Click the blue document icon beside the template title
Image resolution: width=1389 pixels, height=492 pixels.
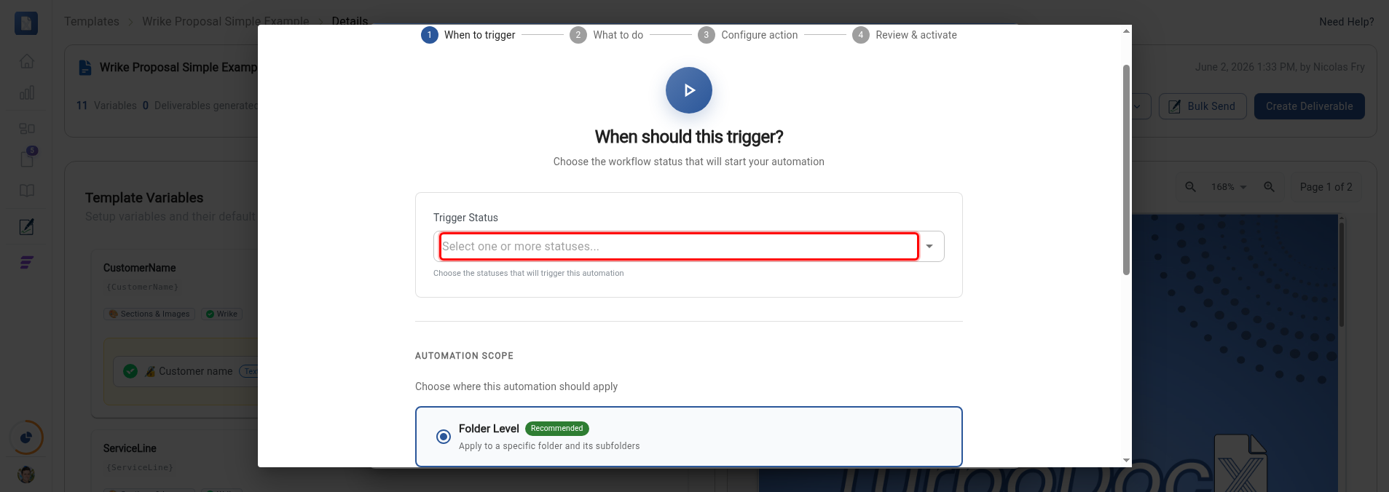(85, 67)
